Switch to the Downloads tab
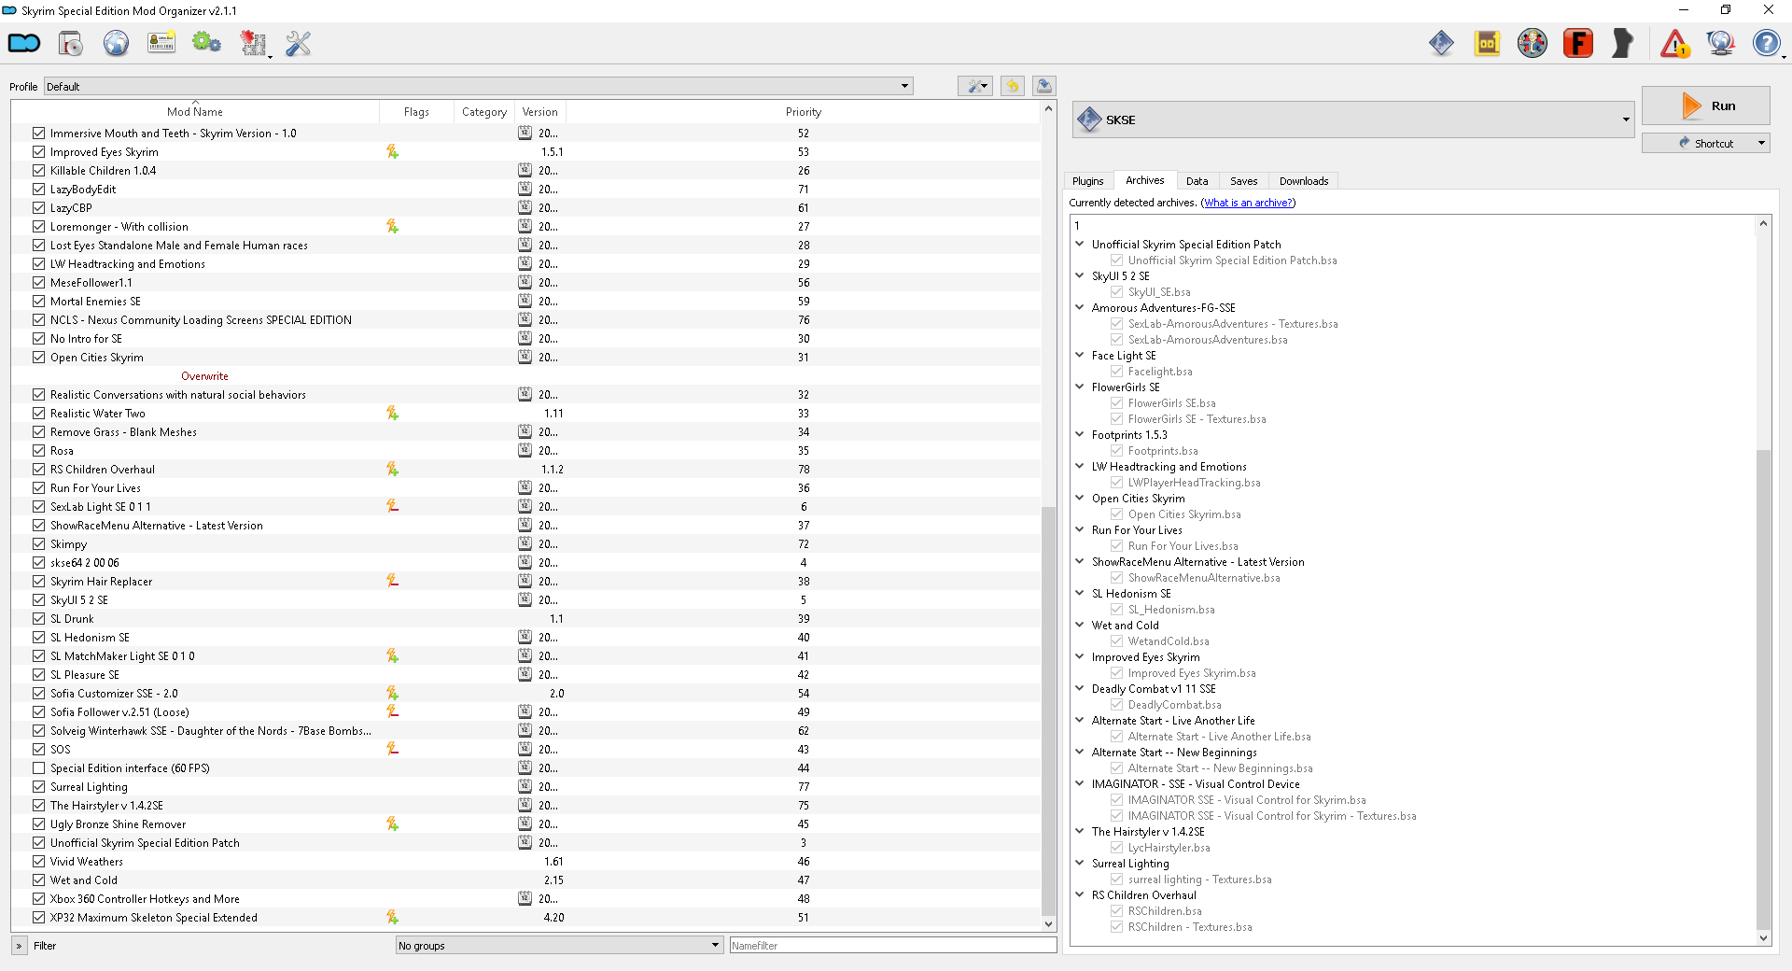 pyautogui.click(x=1303, y=181)
